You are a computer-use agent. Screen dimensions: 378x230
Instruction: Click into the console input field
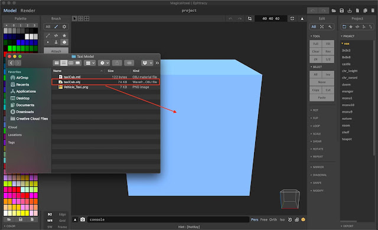pyautogui.click(x=168, y=219)
